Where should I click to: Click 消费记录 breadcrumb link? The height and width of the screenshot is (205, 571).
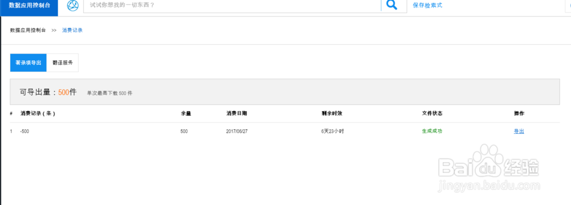[x=72, y=30]
